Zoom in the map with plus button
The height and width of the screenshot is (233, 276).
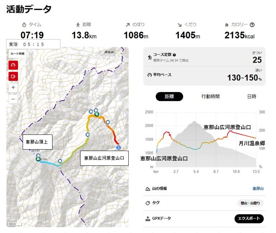pyautogui.click(x=13, y=87)
